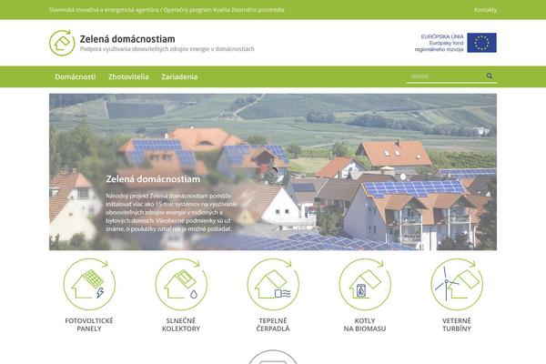Click the banner heading Zelená domácnostiam
The image size is (546, 364).
tap(153, 179)
